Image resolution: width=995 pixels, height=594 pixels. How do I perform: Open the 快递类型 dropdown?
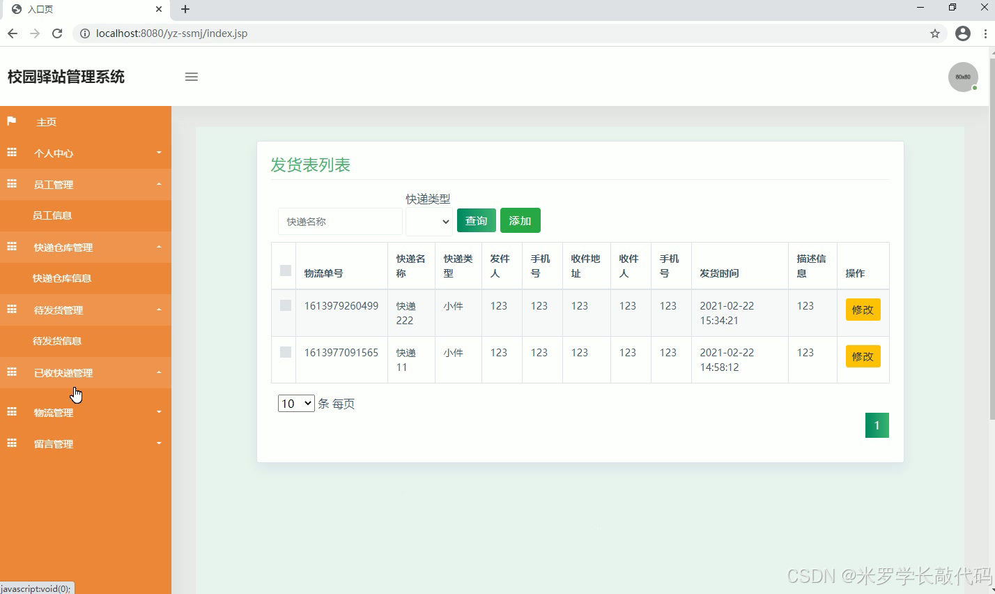(429, 220)
